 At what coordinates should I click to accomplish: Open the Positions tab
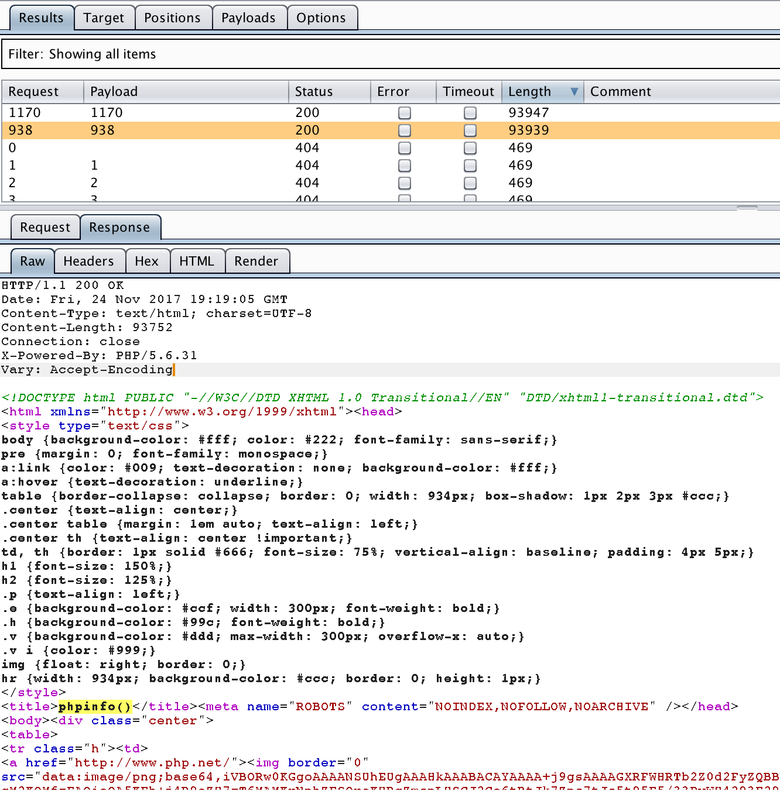pos(173,18)
